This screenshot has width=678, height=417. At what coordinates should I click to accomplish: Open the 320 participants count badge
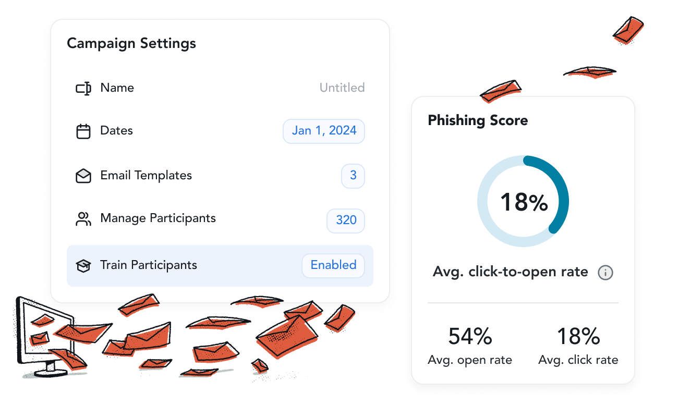tap(346, 220)
